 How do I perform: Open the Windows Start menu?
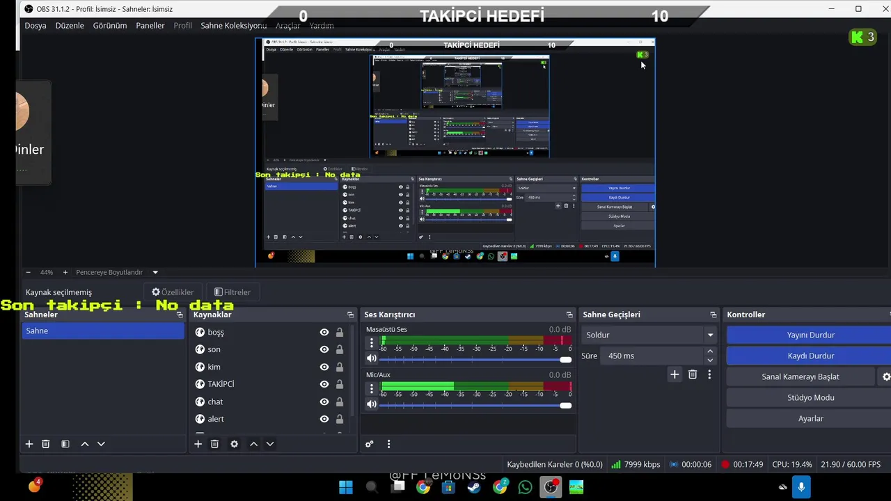(345, 487)
